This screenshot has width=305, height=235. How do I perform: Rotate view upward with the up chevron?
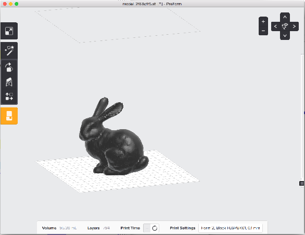(x=285, y=17)
